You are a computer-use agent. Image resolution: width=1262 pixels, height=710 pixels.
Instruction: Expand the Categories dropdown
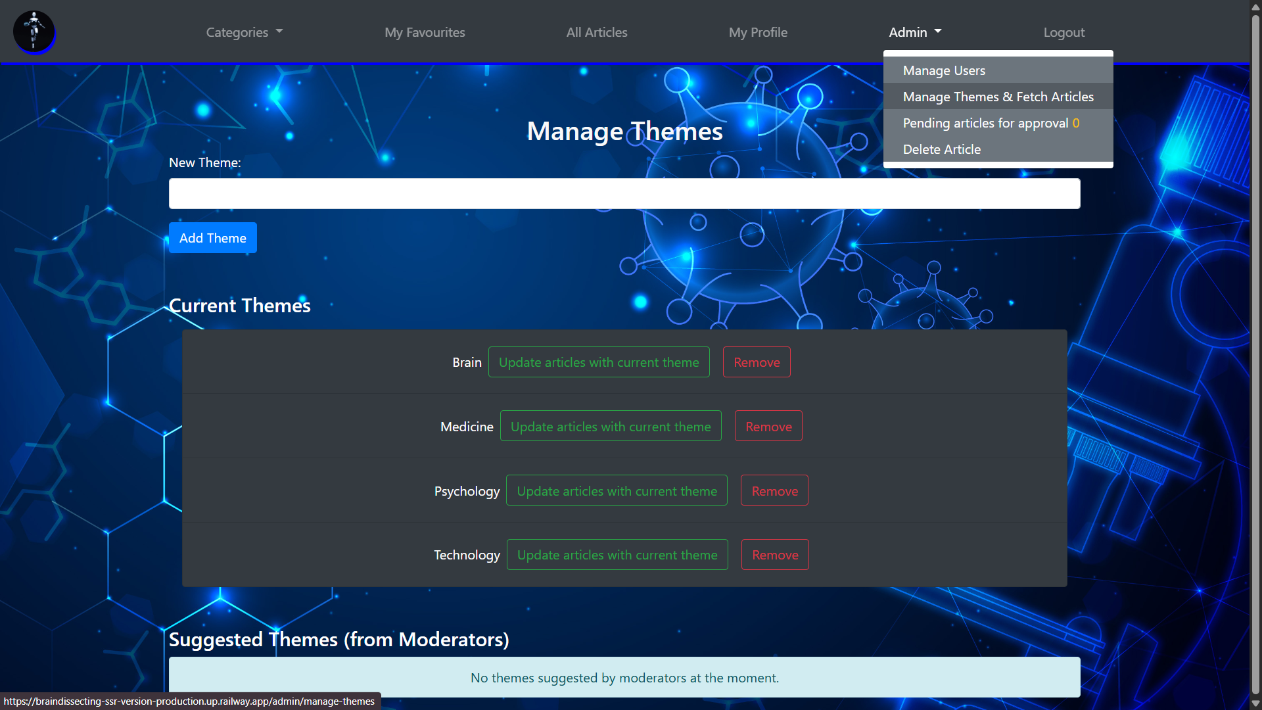pyautogui.click(x=244, y=32)
